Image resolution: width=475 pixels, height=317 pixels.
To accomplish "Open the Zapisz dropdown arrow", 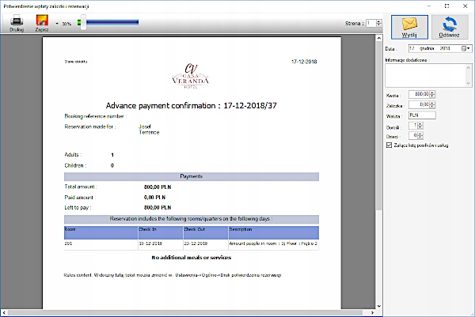I will click(56, 24).
